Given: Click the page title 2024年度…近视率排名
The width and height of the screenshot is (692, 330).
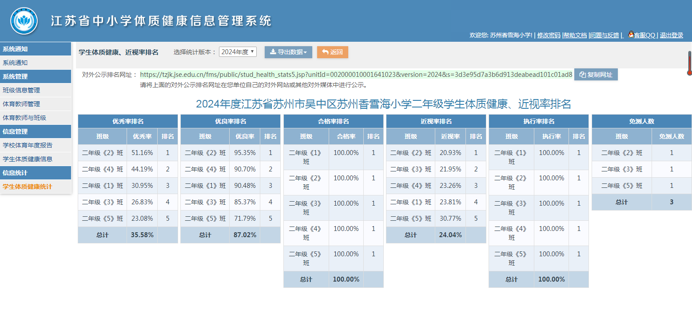Looking at the screenshot, I should [x=383, y=104].
